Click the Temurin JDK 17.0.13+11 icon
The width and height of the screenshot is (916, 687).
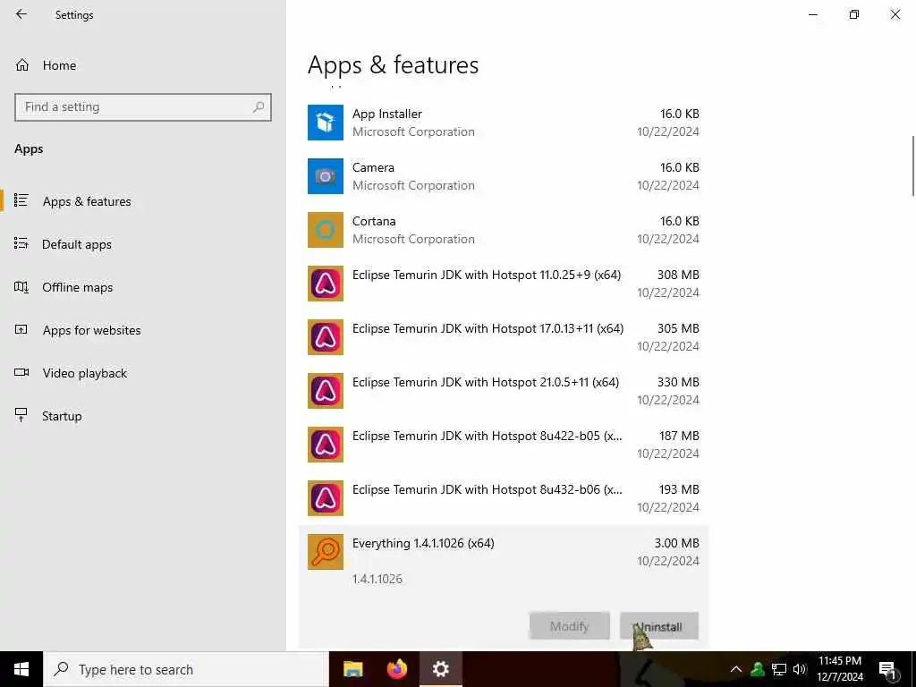coord(326,337)
